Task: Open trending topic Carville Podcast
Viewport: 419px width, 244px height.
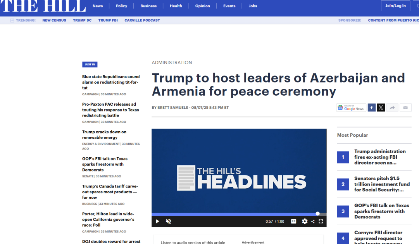Action: tap(142, 20)
